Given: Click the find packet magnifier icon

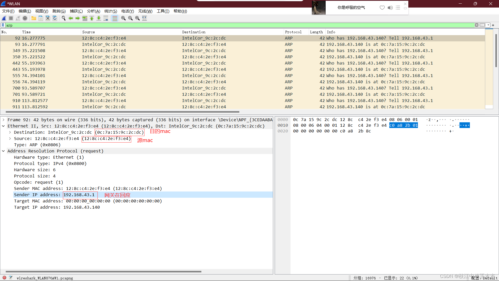Looking at the screenshot, I should pos(63,18).
